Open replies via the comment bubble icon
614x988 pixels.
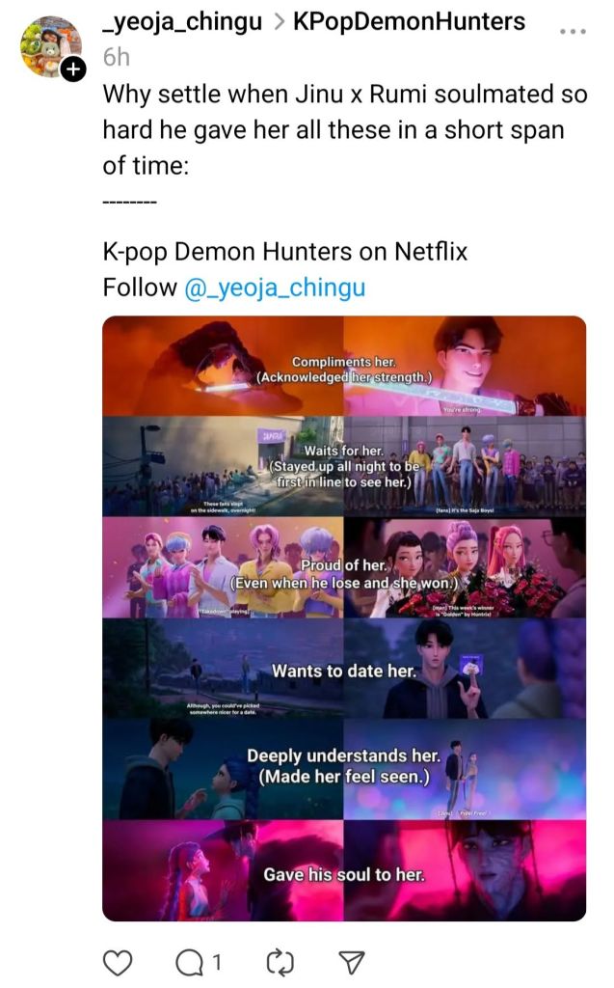(191, 961)
